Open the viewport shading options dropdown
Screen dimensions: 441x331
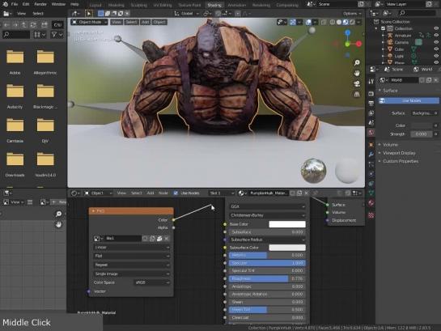click(358, 22)
